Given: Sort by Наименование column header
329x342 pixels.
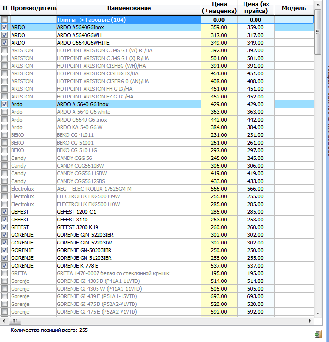Looking at the screenshot, I should [x=129, y=8].
